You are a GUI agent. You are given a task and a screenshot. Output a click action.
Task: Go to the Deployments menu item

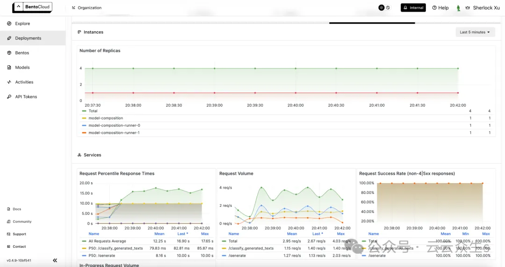28,38
